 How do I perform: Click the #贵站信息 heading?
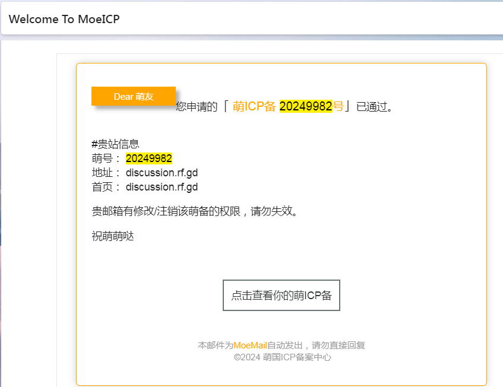tap(115, 144)
